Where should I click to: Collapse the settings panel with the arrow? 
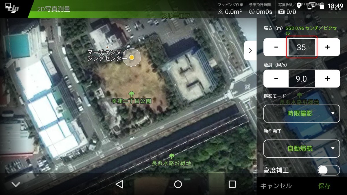250,50
